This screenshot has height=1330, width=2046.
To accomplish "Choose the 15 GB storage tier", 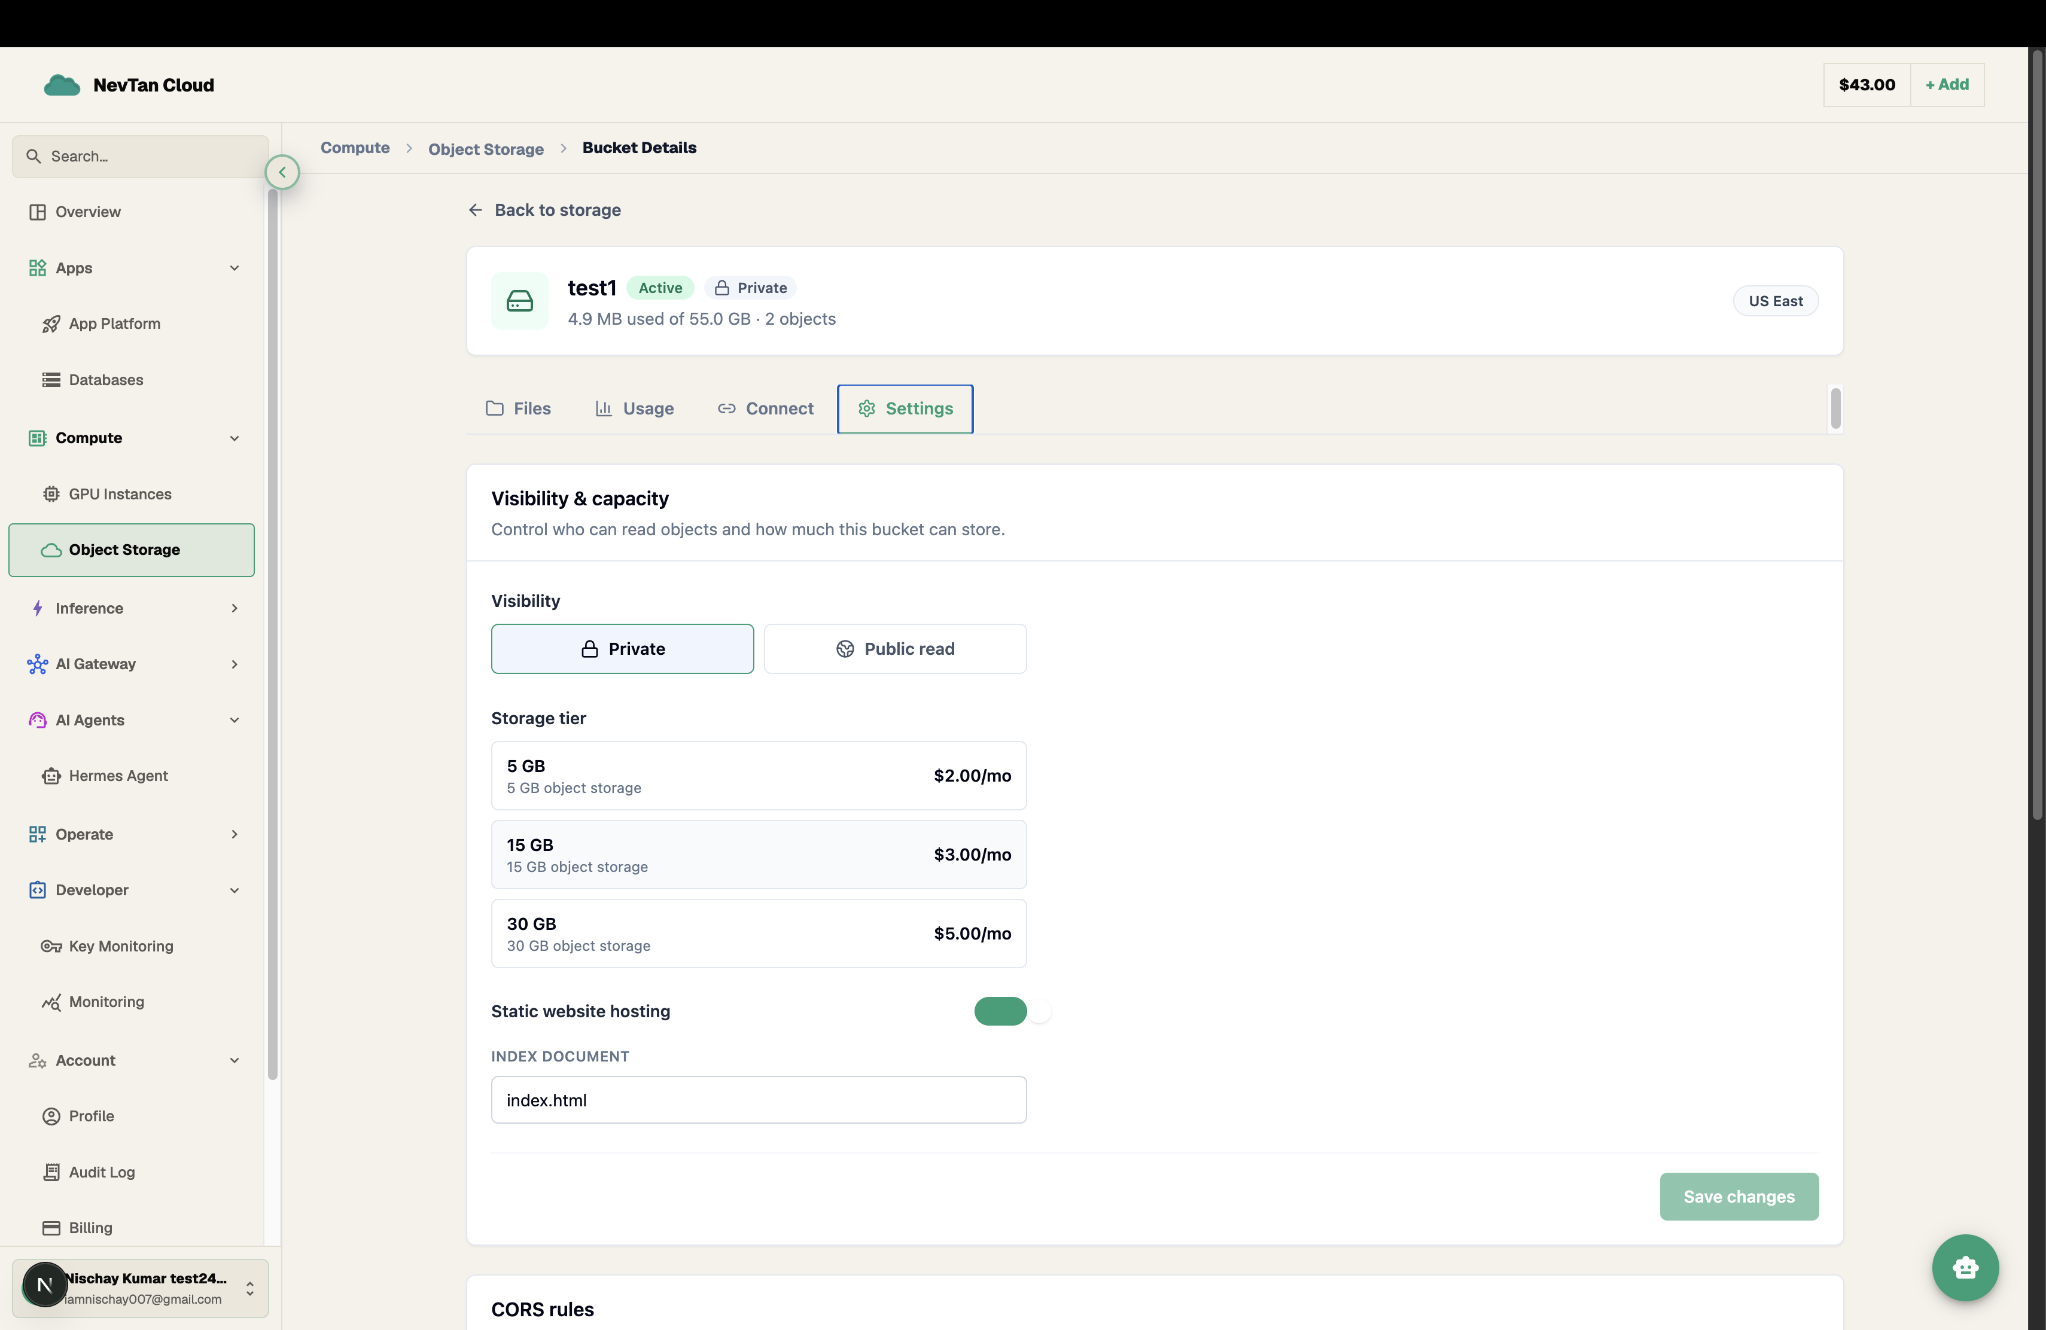I will (759, 855).
